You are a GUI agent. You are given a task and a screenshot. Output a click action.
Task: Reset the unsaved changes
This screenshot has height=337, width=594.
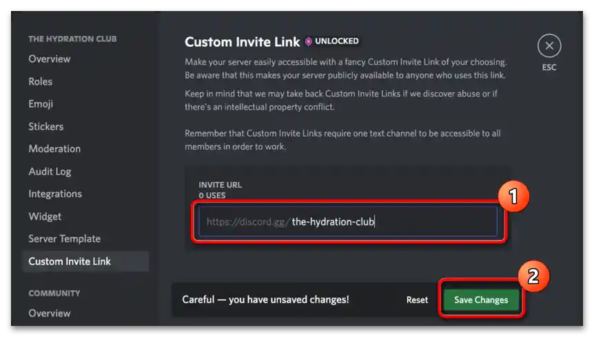[417, 300]
